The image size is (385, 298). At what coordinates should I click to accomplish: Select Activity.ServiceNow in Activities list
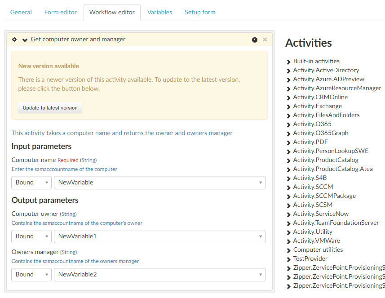point(321,214)
